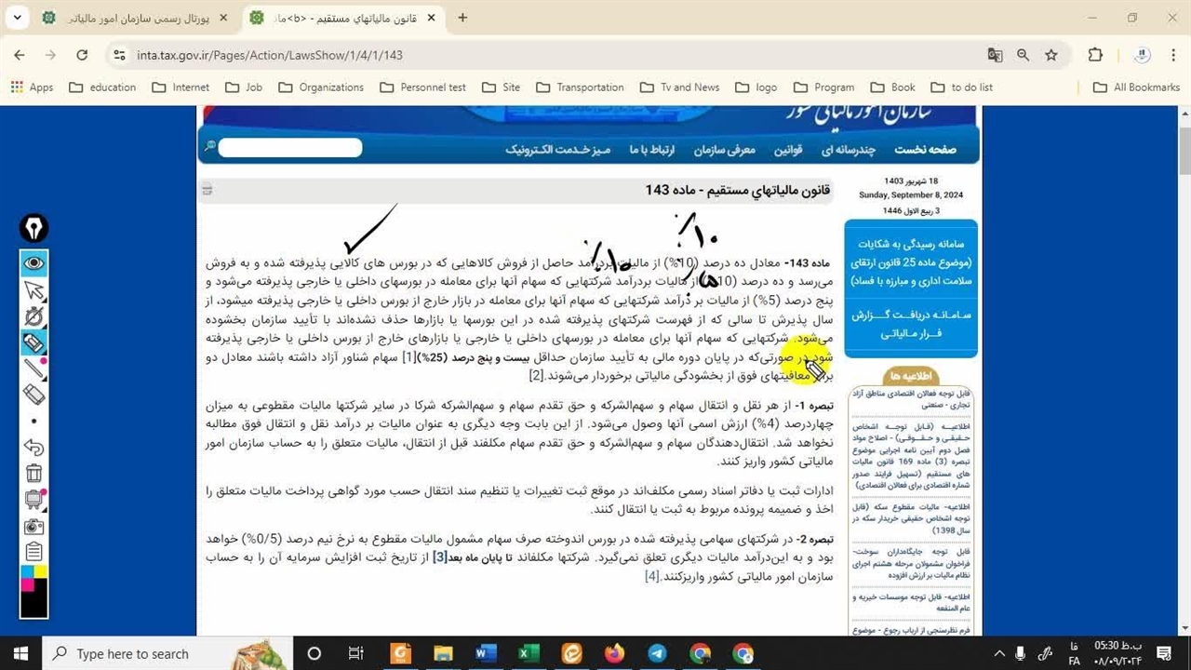Select the cursor arrow tool
Screen dimensions: 1191x670
34,291
